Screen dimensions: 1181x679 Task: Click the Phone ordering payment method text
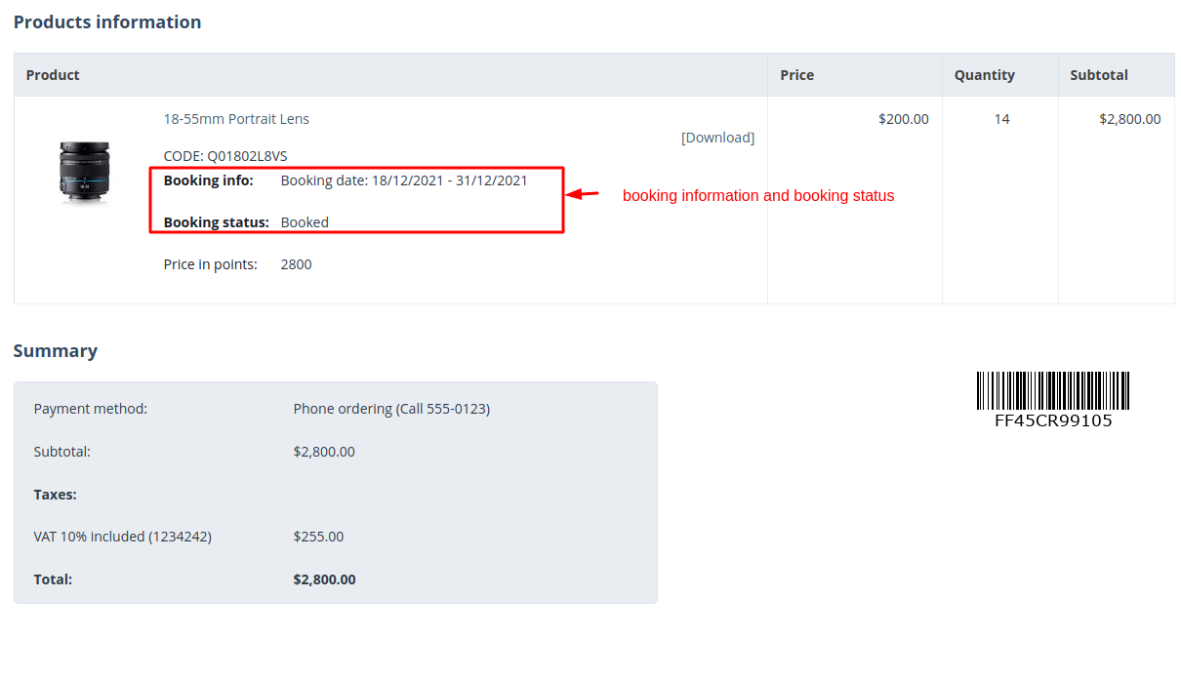pyautogui.click(x=391, y=409)
